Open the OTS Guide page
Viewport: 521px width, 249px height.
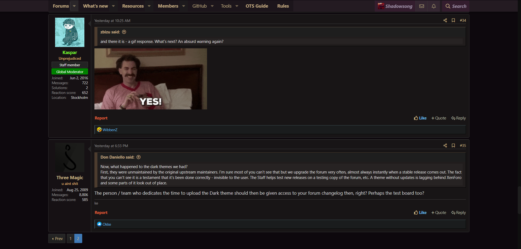click(x=257, y=6)
